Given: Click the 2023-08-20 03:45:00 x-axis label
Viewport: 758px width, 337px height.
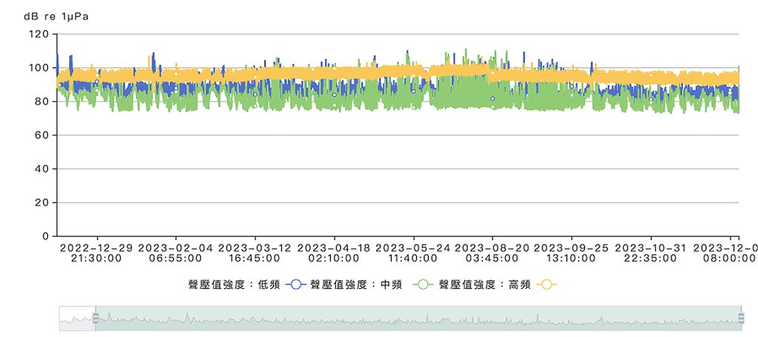Looking at the screenshot, I should [x=492, y=253].
